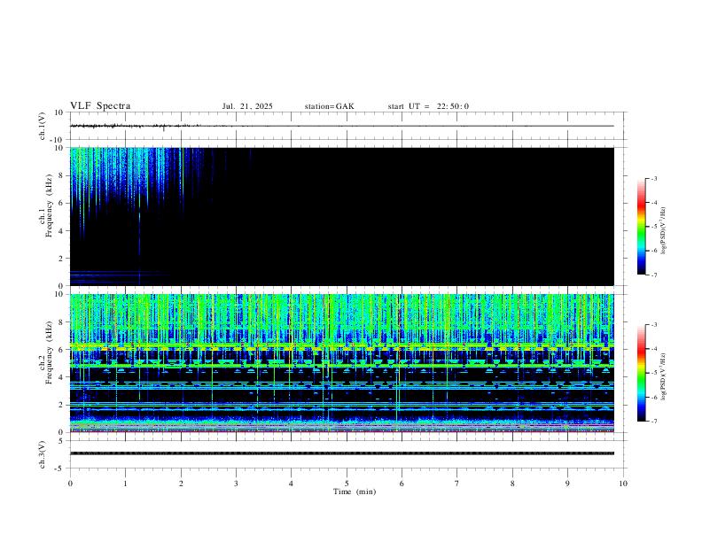702x542 pixels.
Task: Select the date "Jul. 21, 2025"
Action: (x=247, y=106)
